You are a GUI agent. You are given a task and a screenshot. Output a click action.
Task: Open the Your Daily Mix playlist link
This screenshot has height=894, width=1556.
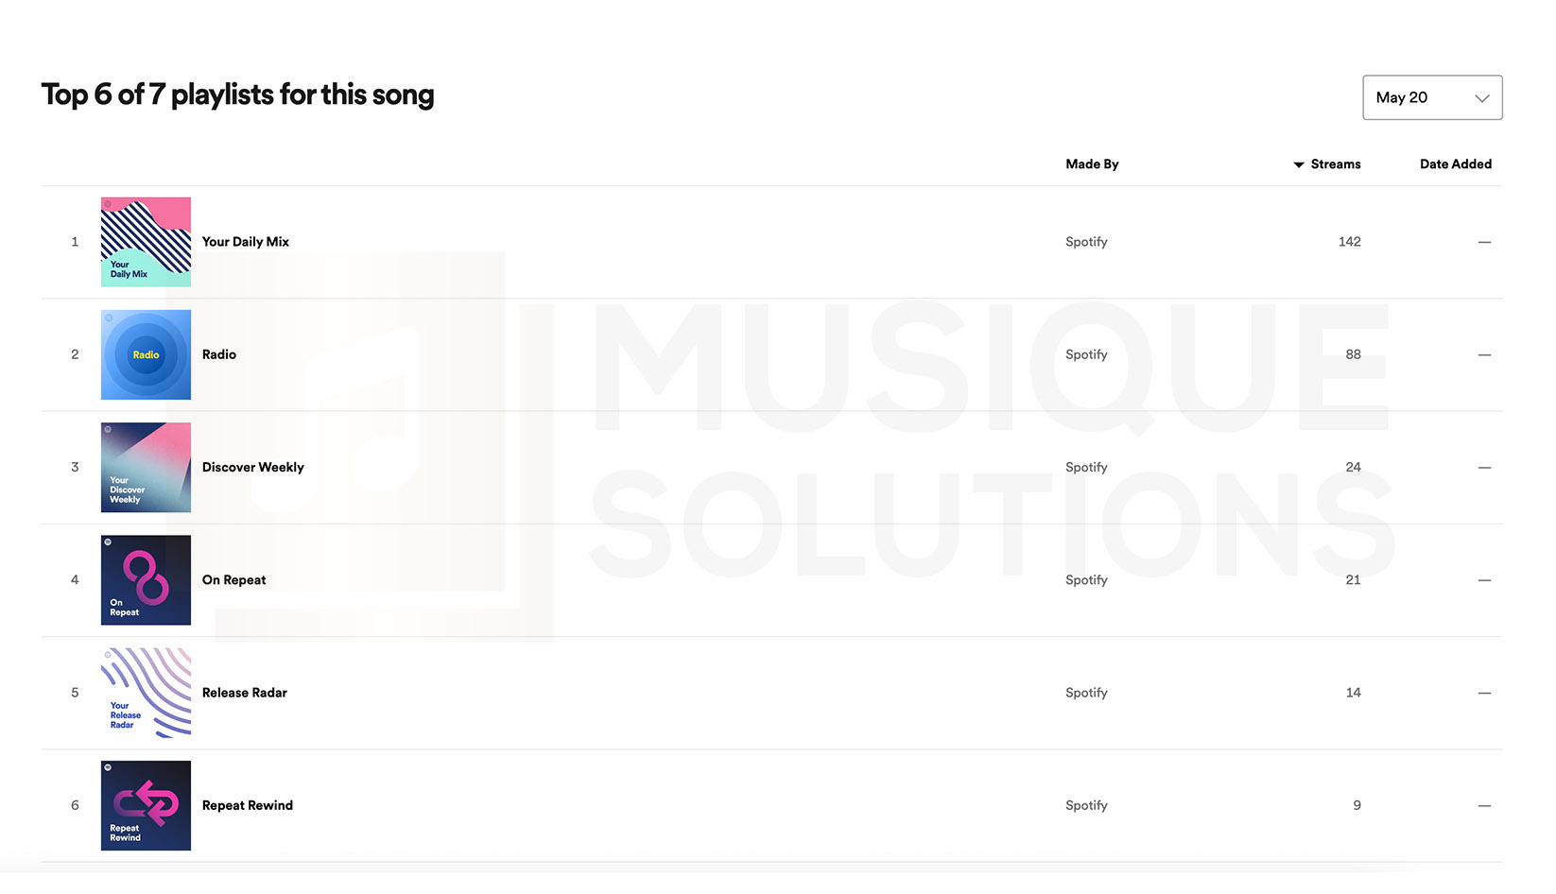(244, 241)
